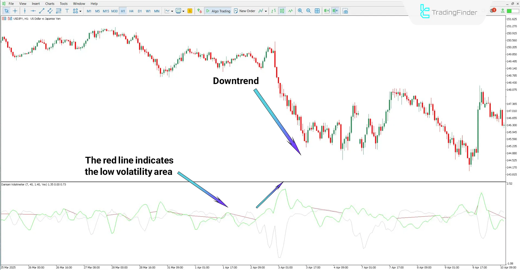Click the Zoom In magnifier icon
This screenshot has width=520, height=270.
point(300,11)
